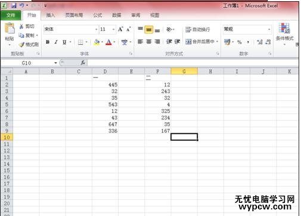Open the Paste options arrow
This screenshot has height=216, width=301.
[10, 45]
